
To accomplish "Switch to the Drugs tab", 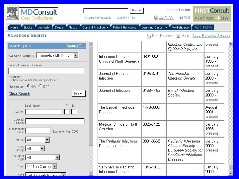I will click(x=59, y=28).
